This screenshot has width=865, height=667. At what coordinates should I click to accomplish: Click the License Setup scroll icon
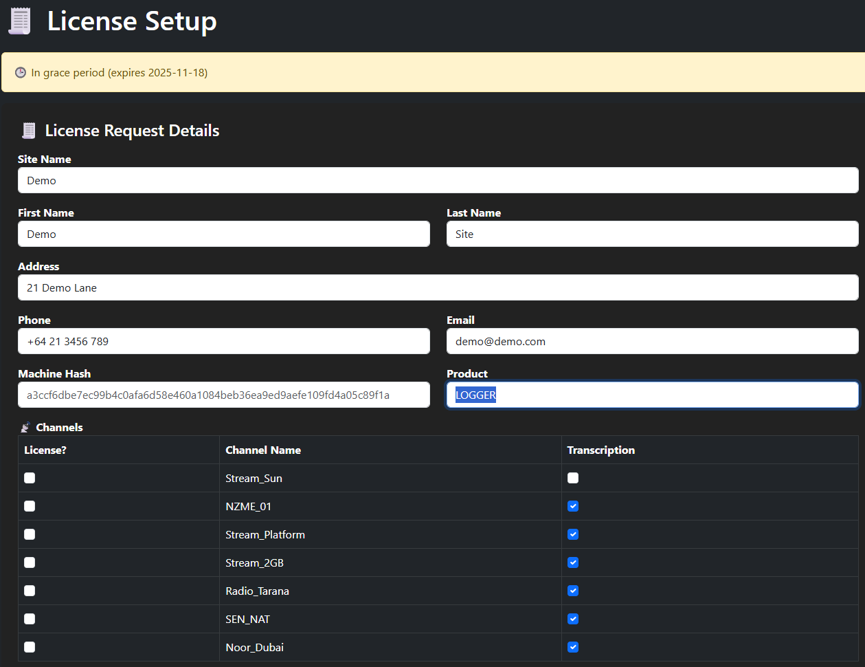[x=20, y=21]
